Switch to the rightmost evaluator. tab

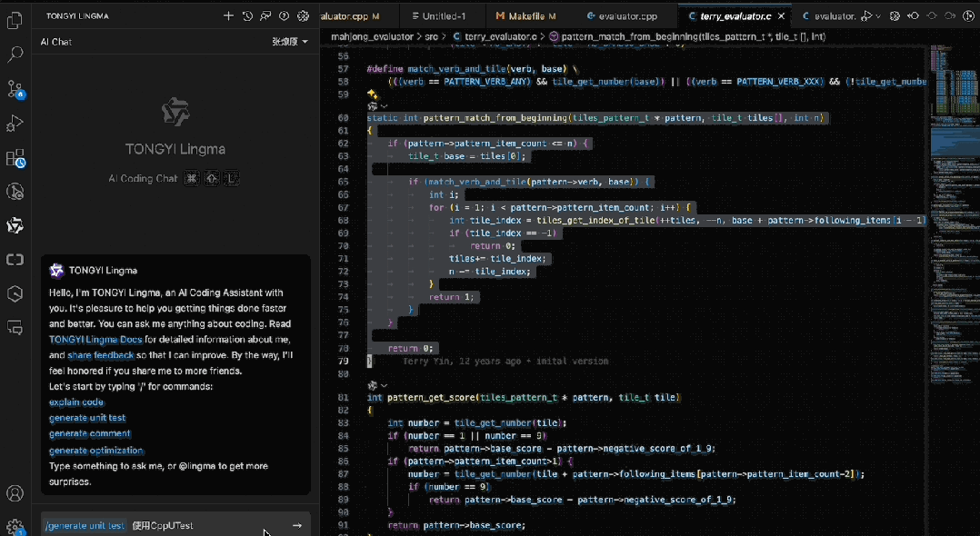(828, 16)
